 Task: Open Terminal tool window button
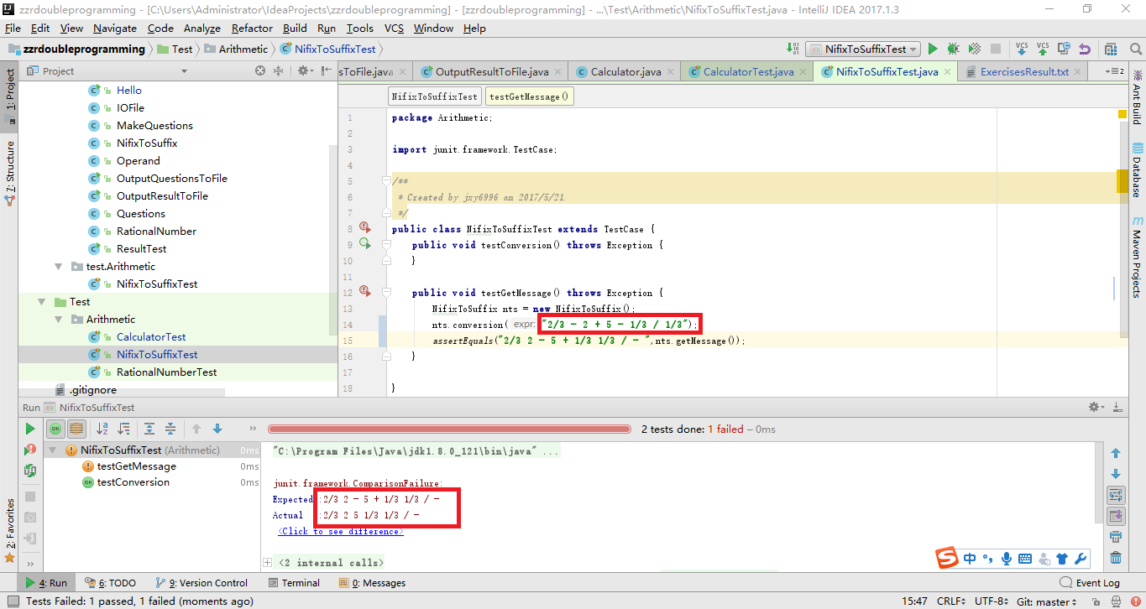point(294,583)
